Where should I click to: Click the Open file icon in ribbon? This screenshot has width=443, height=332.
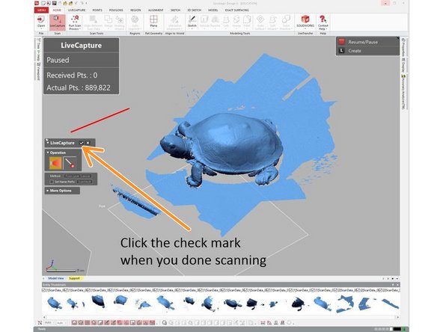click(x=41, y=22)
